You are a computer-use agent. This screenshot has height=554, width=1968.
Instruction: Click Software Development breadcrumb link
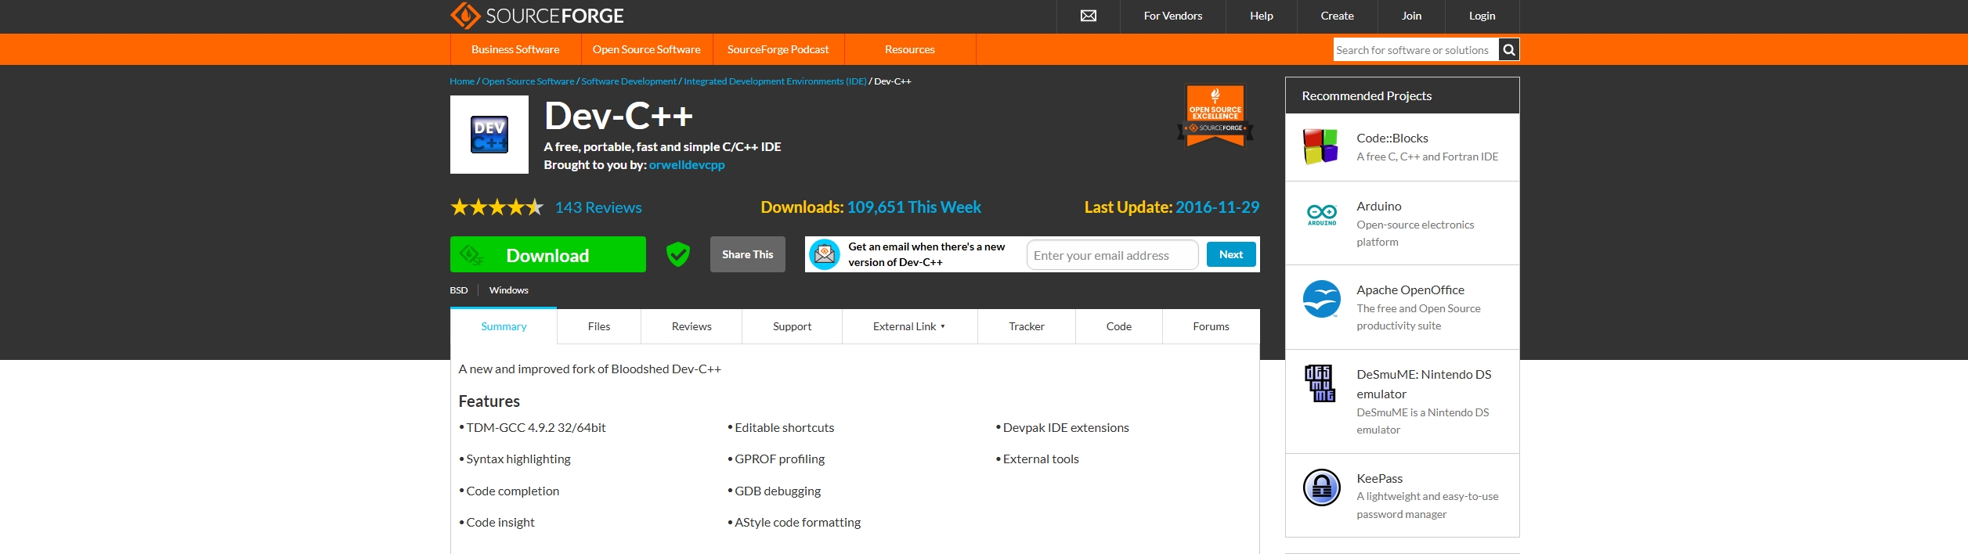coord(629,81)
